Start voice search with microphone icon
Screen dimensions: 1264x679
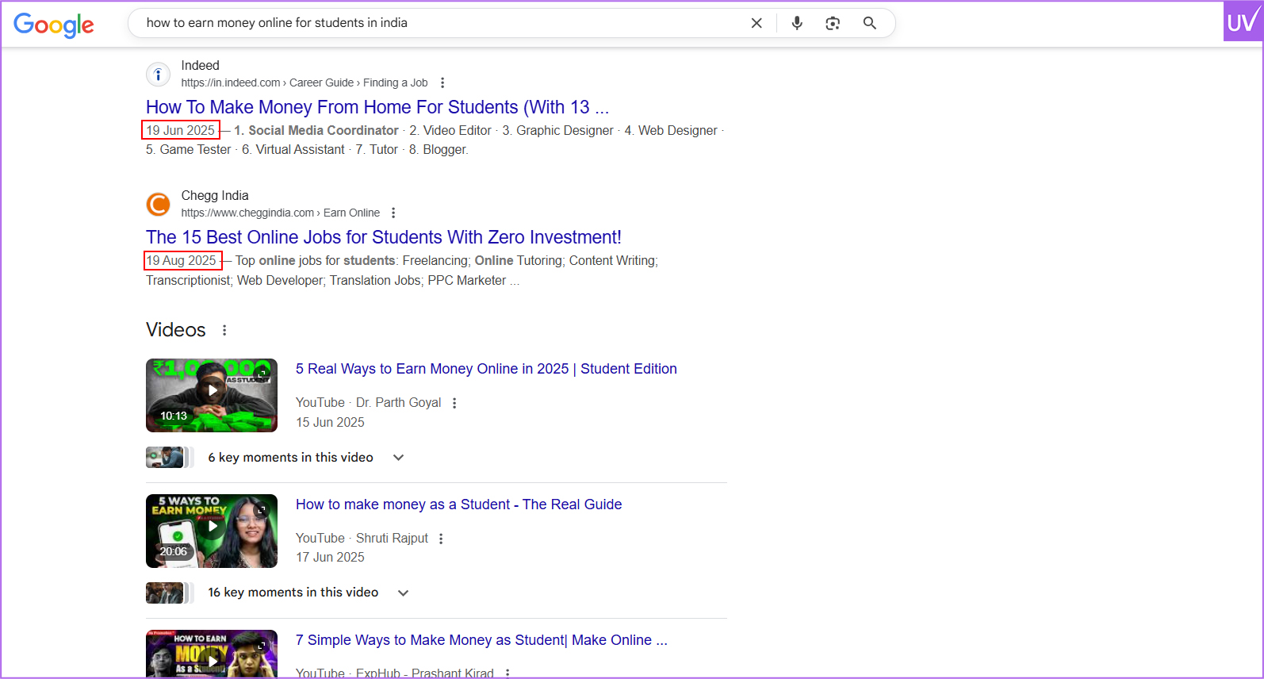tap(797, 23)
